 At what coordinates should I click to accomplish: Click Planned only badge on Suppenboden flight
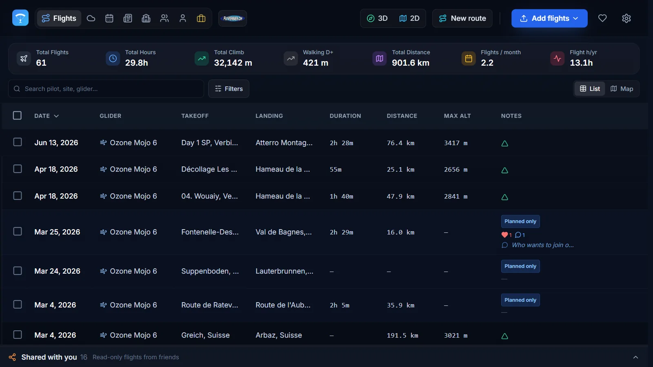coord(520,266)
